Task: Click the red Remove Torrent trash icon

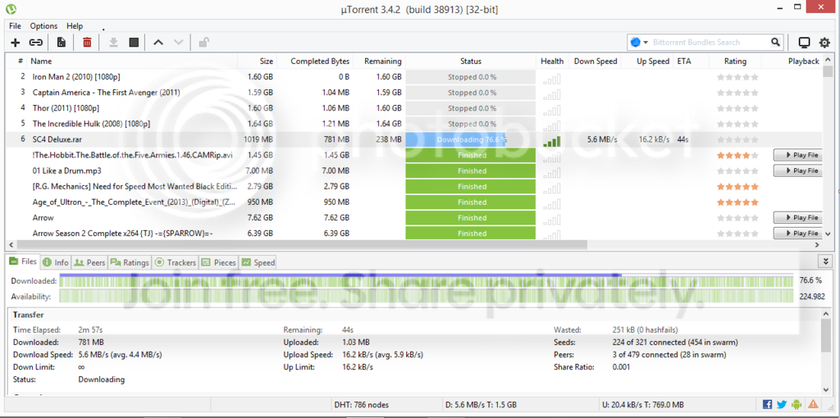Action: click(x=87, y=43)
